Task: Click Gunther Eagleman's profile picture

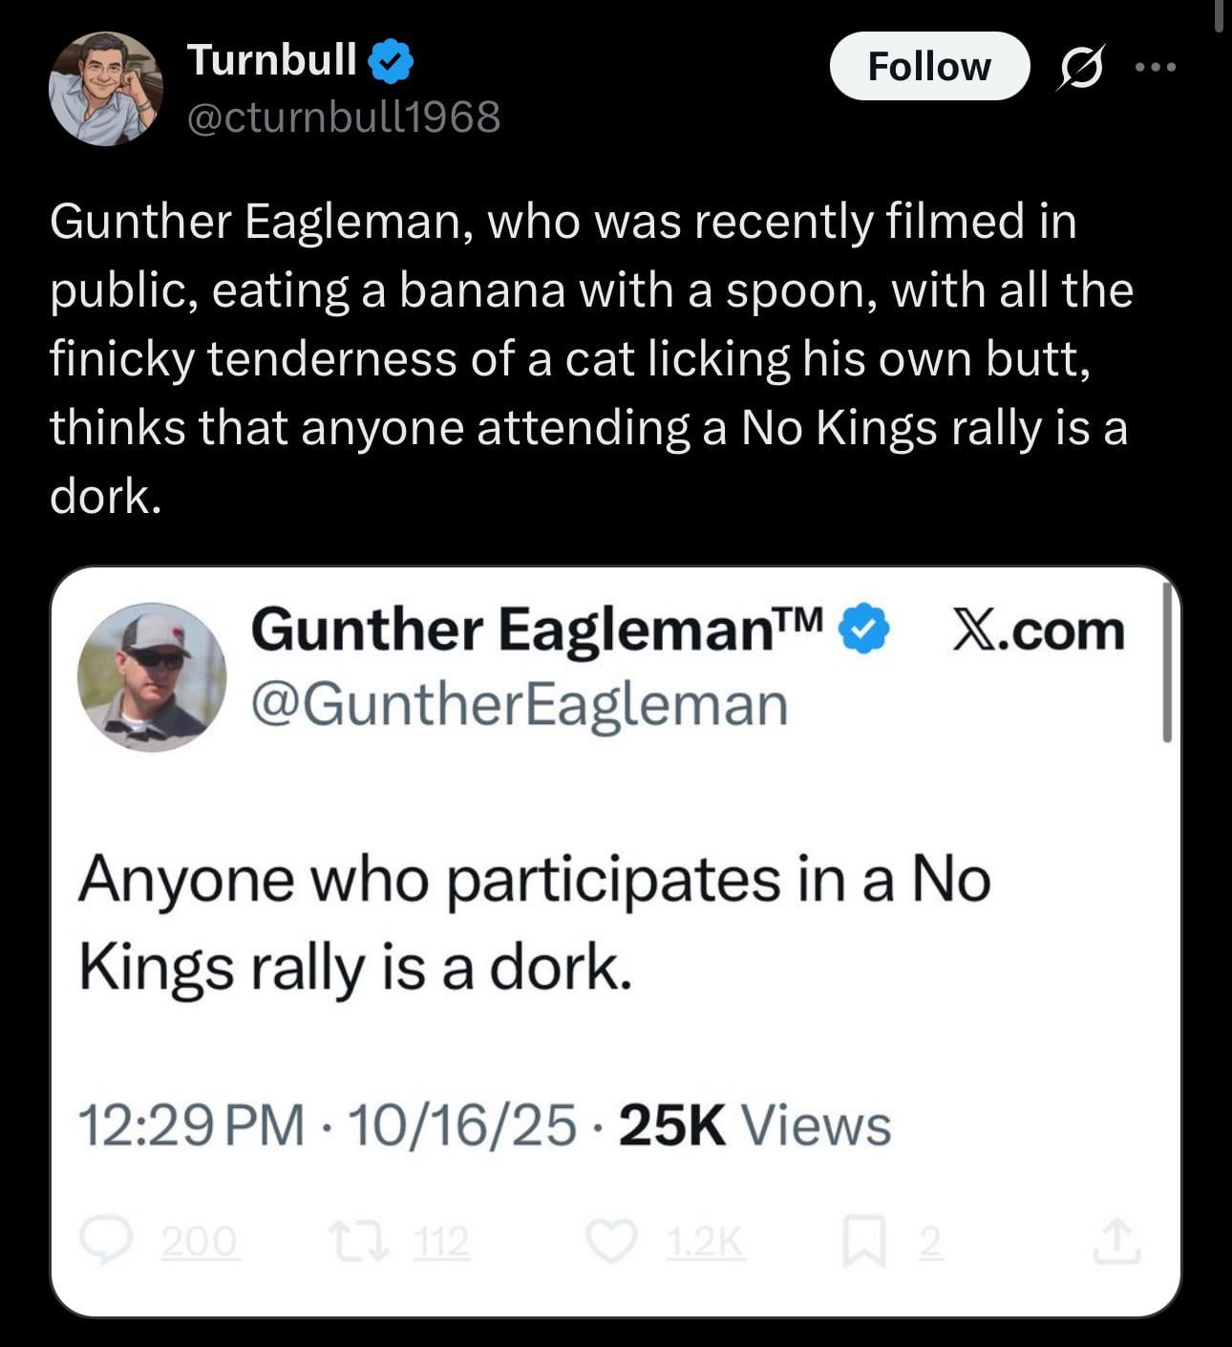Action: pyautogui.click(x=152, y=676)
